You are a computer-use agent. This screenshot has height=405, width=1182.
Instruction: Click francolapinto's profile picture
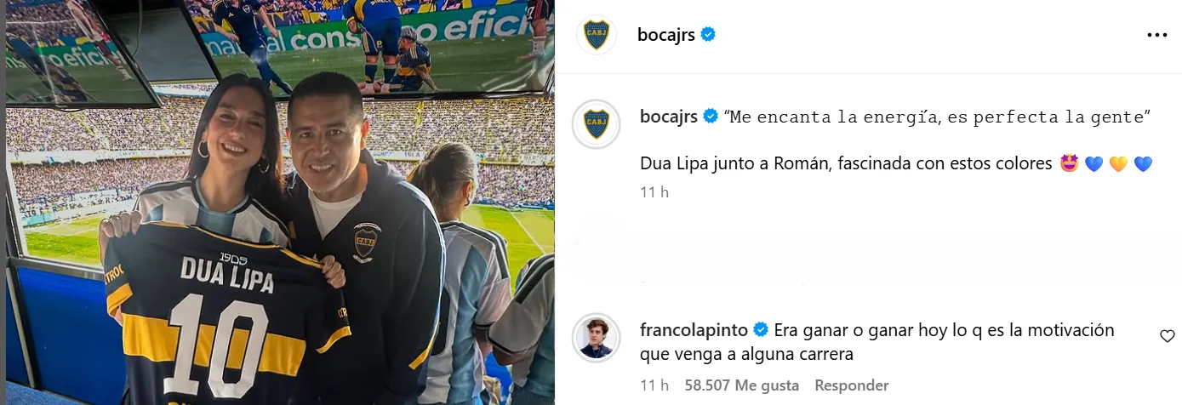tap(596, 337)
